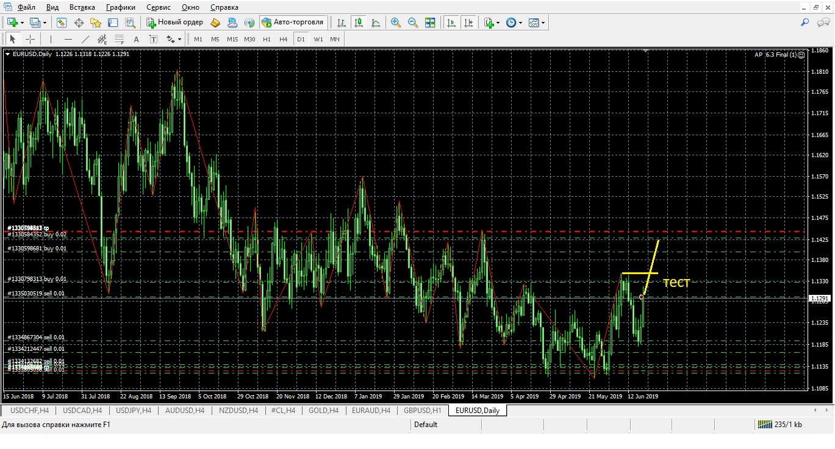Select the Trendline tool
This screenshot has width=835, height=449.
85,39
